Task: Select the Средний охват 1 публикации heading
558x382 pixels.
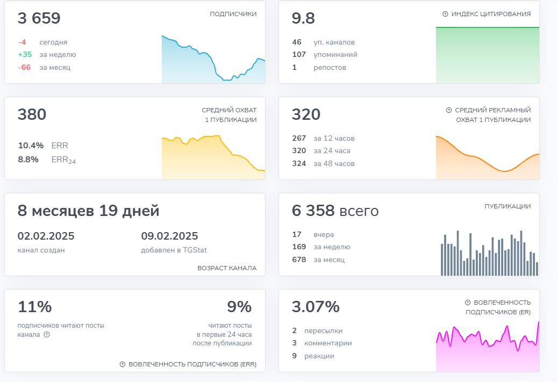Action: pos(229,115)
